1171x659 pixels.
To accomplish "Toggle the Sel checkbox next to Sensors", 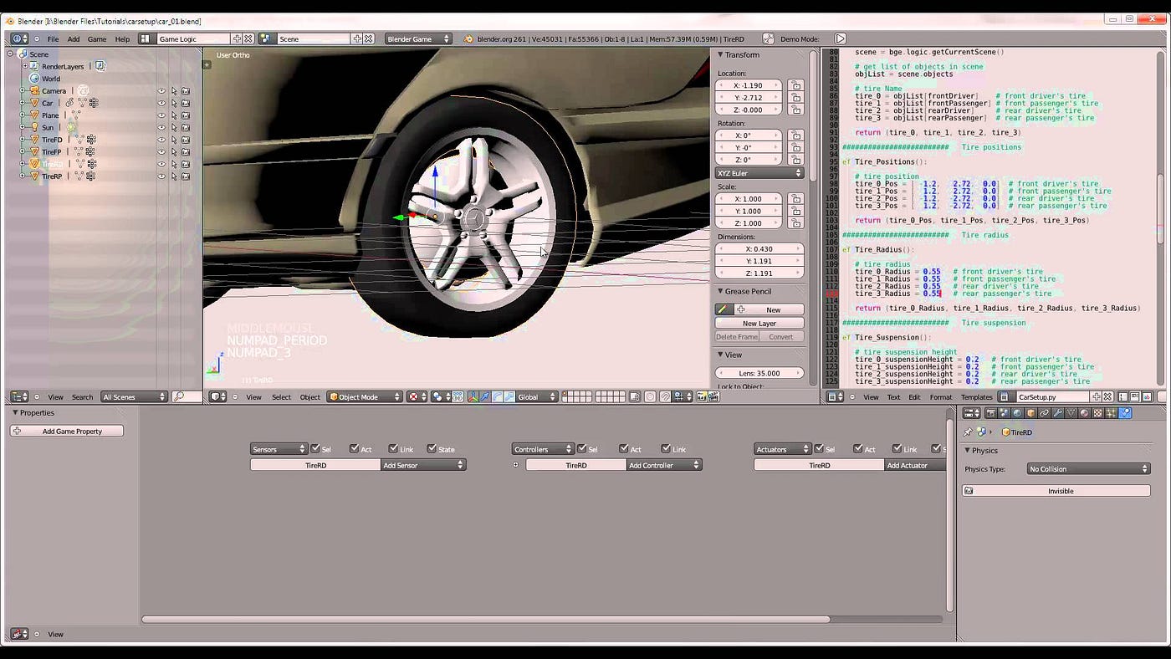I will pyautogui.click(x=315, y=448).
